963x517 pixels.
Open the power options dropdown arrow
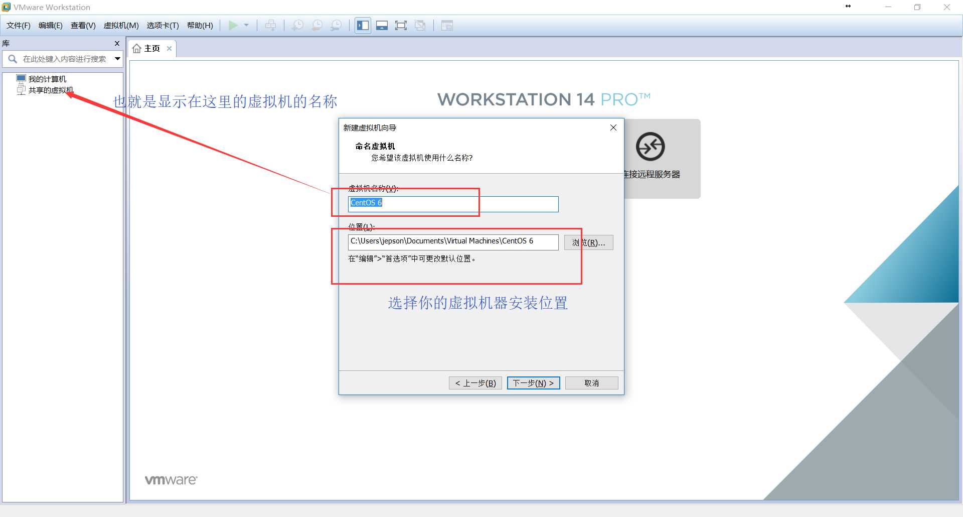click(x=246, y=25)
